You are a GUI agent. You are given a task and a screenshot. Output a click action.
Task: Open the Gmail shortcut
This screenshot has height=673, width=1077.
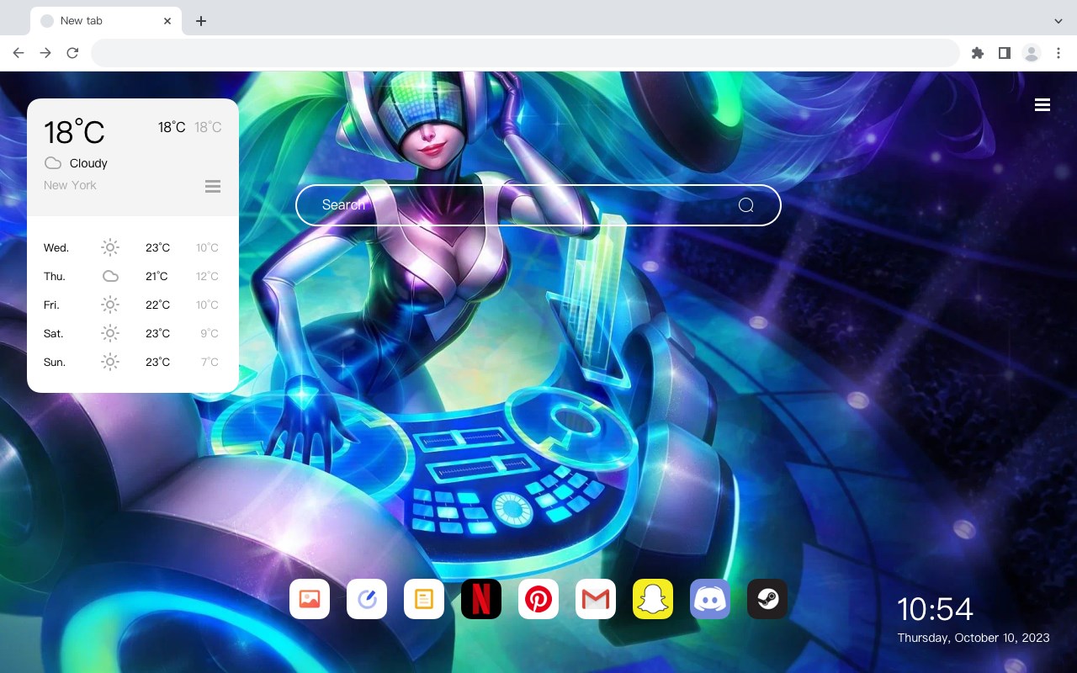pyautogui.click(x=596, y=599)
